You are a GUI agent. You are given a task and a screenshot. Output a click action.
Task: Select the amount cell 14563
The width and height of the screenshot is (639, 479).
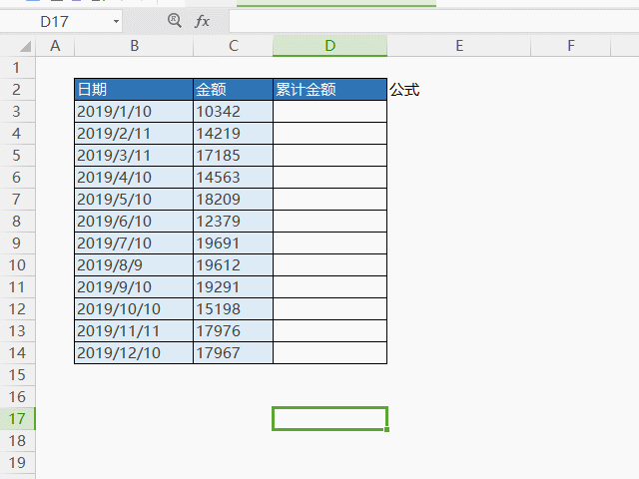click(x=233, y=178)
